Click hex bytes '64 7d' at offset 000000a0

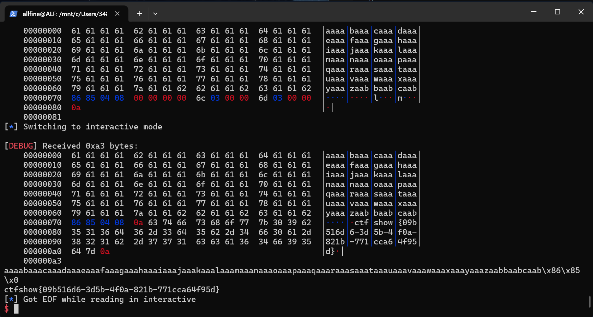point(83,251)
